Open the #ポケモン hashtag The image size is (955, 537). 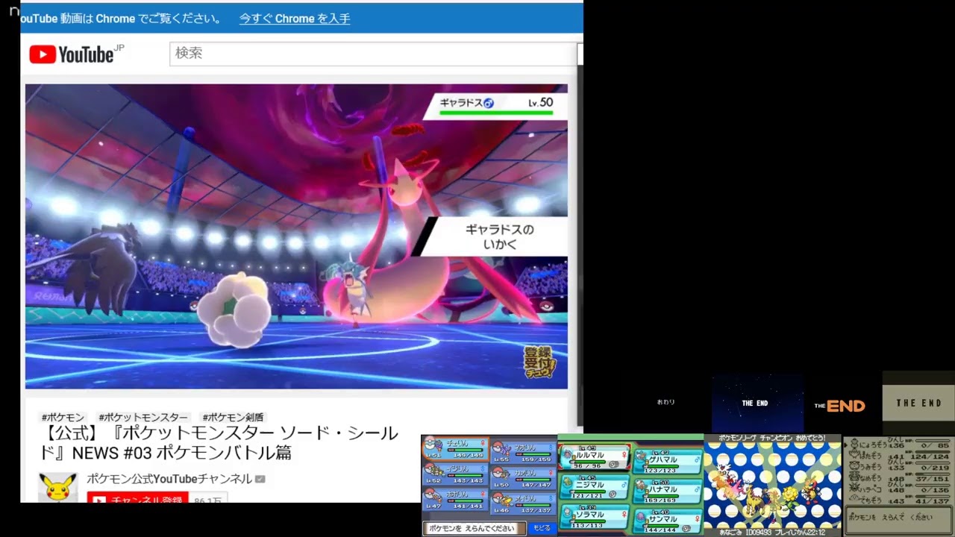click(x=63, y=417)
